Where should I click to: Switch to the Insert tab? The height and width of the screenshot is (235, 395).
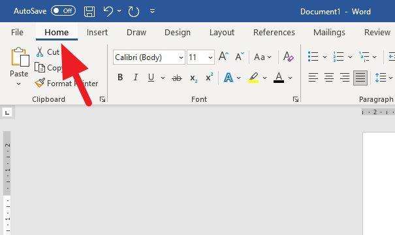pos(97,32)
